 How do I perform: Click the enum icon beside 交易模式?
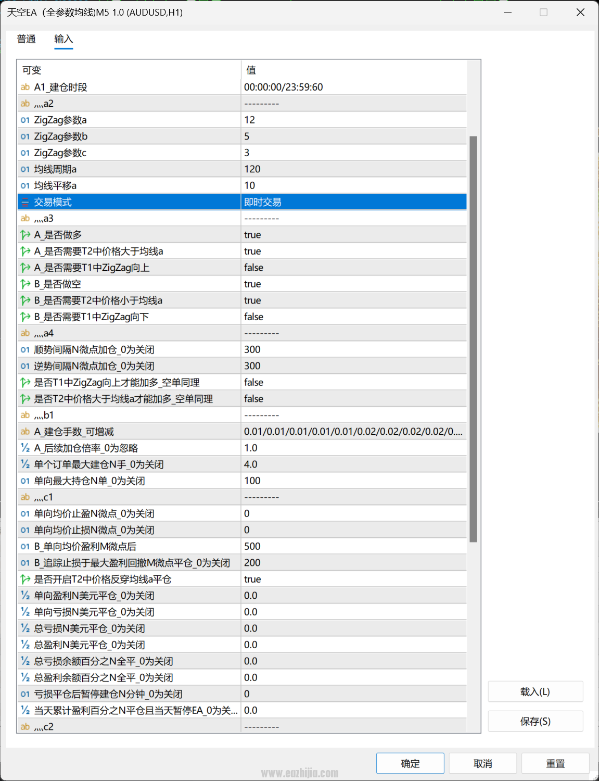25,202
